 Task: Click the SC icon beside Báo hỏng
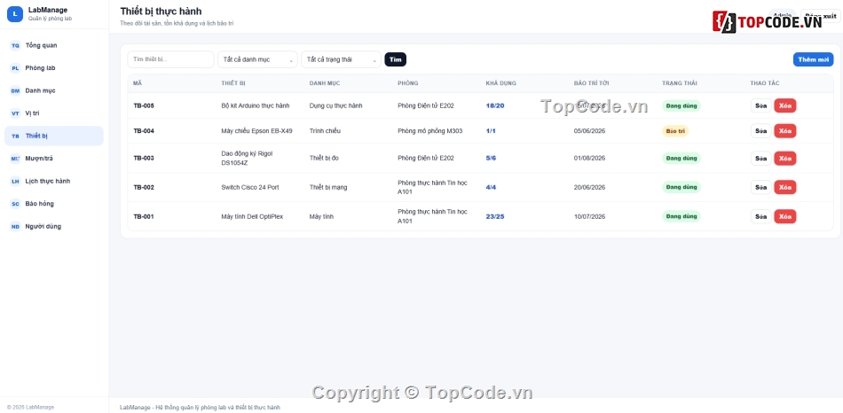pyautogui.click(x=16, y=204)
